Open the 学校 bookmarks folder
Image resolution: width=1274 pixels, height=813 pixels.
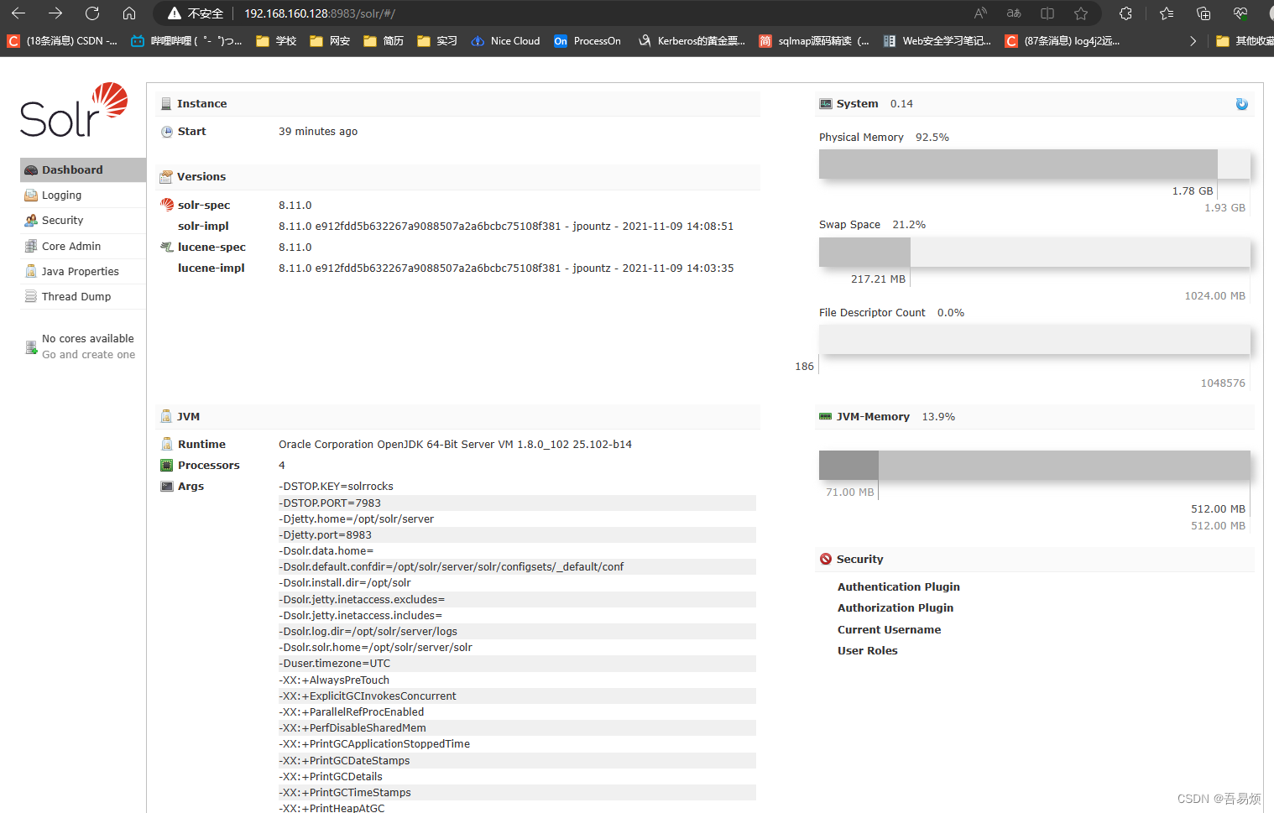pos(275,39)
